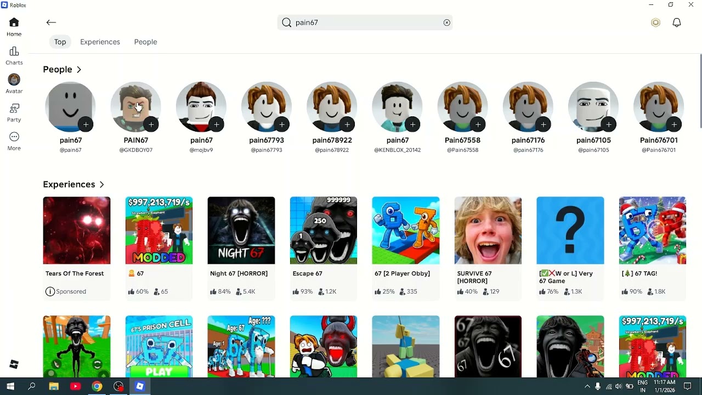Open Windows Start menu

pos(10,386)
